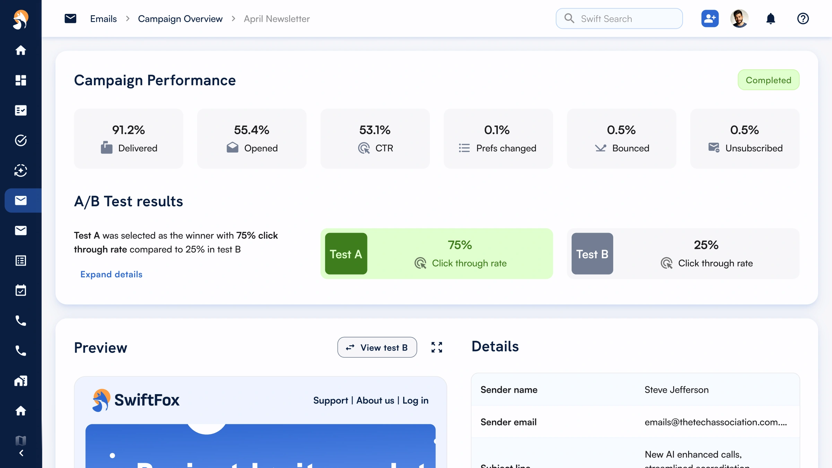This screenshot has height=468, width=832.
Task: Open the home icon just above the map icon
Action: point(21,411)
